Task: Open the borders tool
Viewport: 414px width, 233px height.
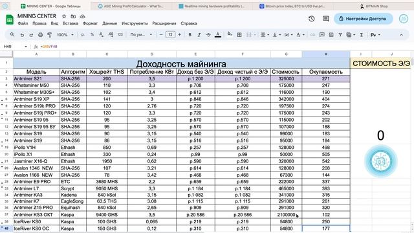Action: (x=239, y=34)
